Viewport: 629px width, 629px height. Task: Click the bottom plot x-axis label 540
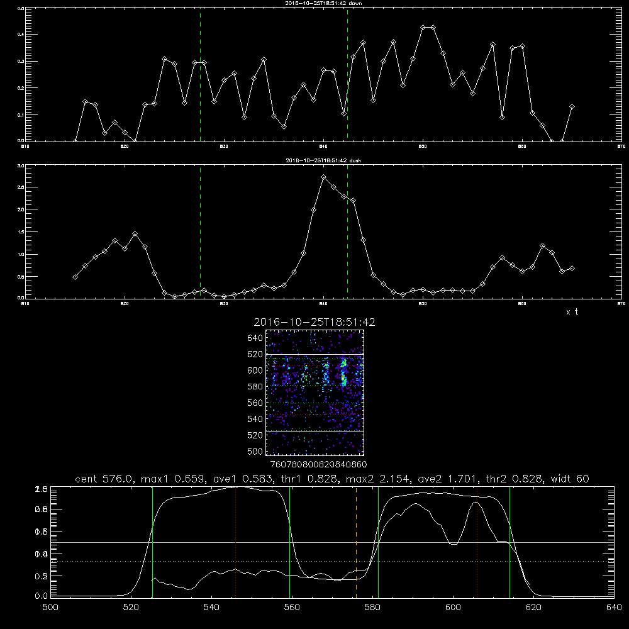(211, 608)
